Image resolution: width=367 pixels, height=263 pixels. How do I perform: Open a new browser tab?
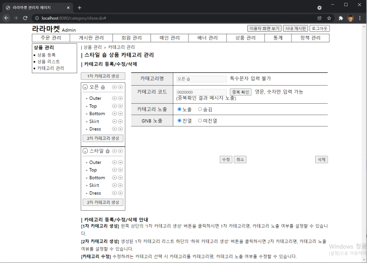[80, 8]
